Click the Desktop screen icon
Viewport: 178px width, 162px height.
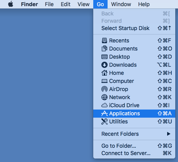click(x=104, y=57)
